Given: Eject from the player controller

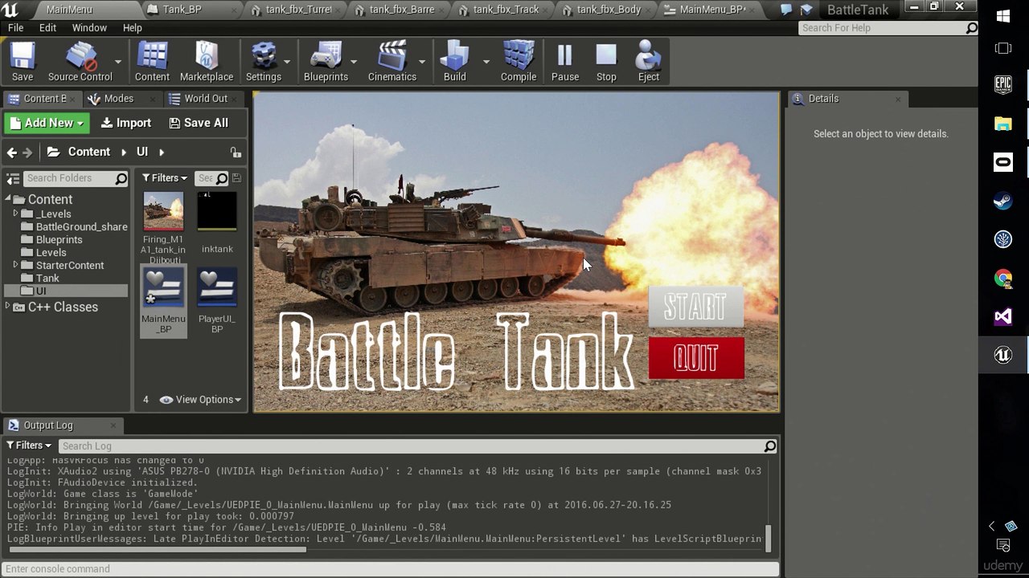Looking at the screenshot, I should [x=649, y=61].
